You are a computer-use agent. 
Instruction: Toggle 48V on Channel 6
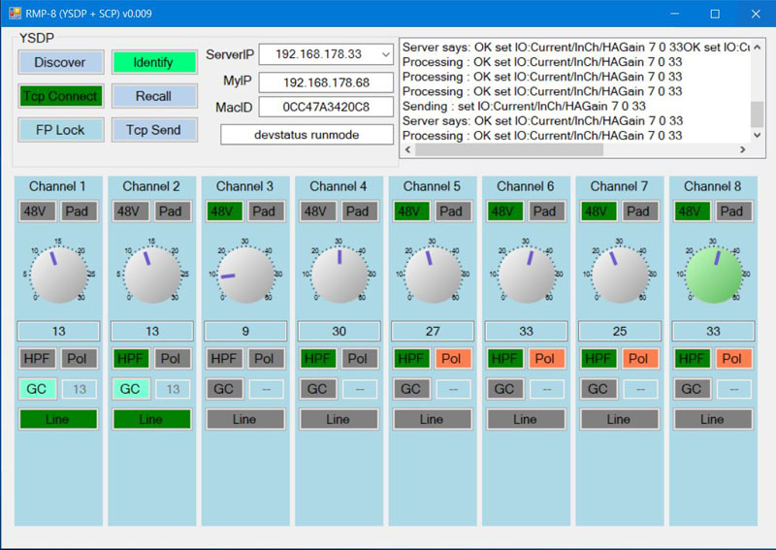pyautogui.click(x=505, y=211)
